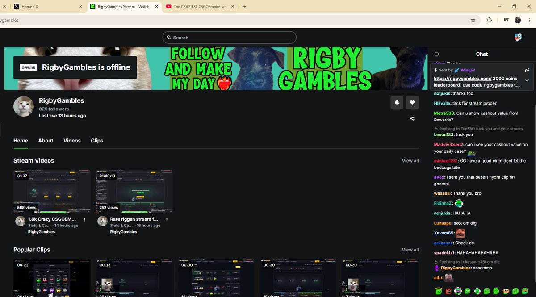The width and height of the screenshot is (536, 297).
Task: Click username Leoon123 in chat
Action: click(x=444, y=134)
